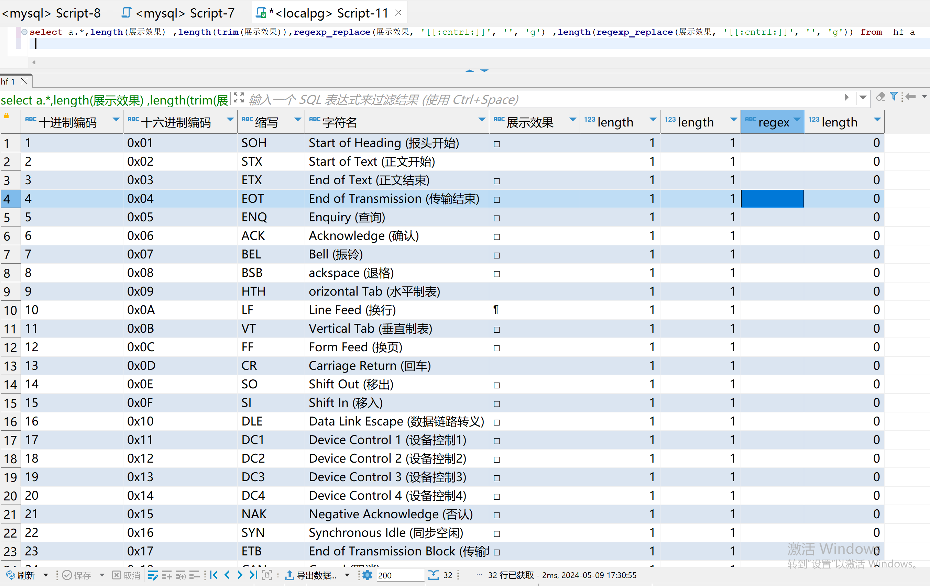Open the navigation history dropdown arrow
Viewport: 930px width, 586px height.
pyautogui.click(x=924, y=97)
